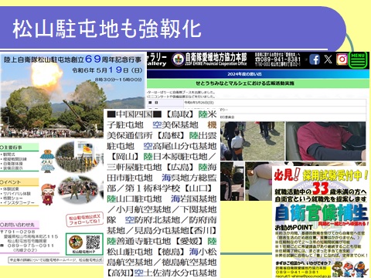Click the 自衛官候補生 recruitment banner text
This screenshot has height=278, width=371.
pos(320,212)
